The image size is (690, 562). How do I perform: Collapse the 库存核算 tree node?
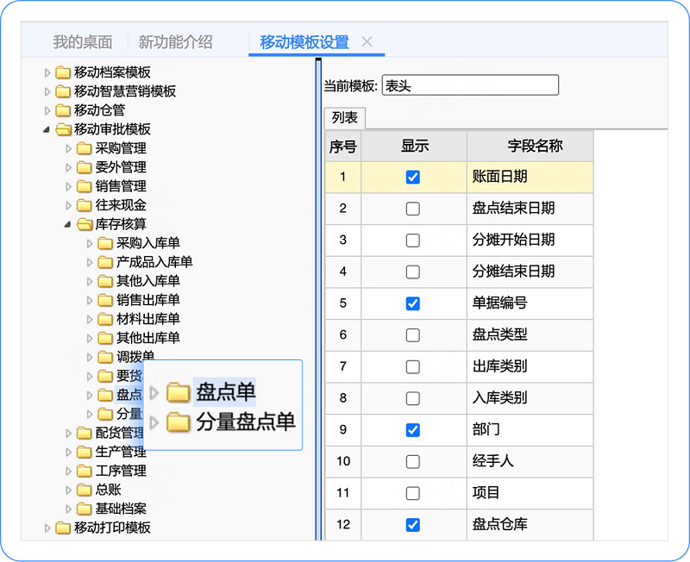pyautogui.click(x=68, y=224)
